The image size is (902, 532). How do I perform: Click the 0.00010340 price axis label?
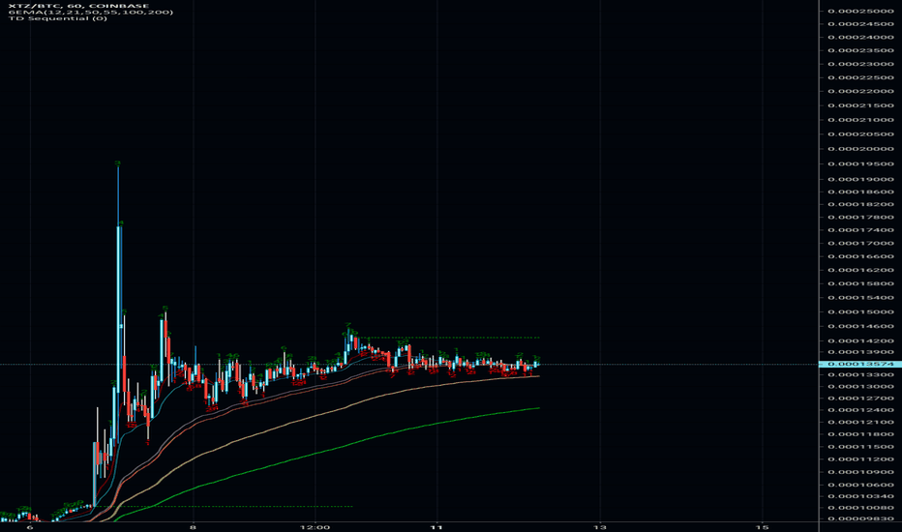pos(860,496)
